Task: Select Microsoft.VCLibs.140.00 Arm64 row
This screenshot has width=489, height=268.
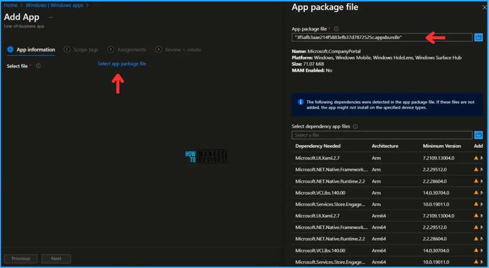Action: pyautogui.click(x=387, y=250)
